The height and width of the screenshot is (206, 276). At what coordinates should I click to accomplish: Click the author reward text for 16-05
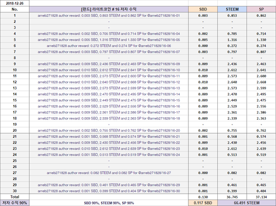[x=109, y=40]
